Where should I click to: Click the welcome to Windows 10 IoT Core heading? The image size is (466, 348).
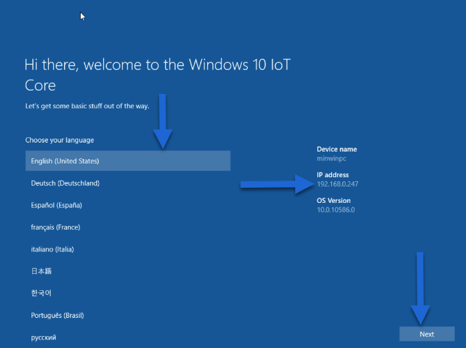pyautogui.click(x=158, y=75)
